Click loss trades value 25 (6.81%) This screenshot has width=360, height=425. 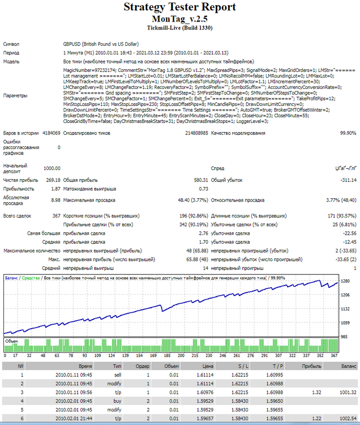click(345, 224)
